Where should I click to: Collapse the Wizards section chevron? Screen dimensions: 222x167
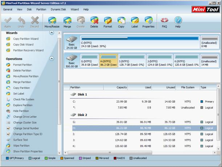(x=52, y=33)
